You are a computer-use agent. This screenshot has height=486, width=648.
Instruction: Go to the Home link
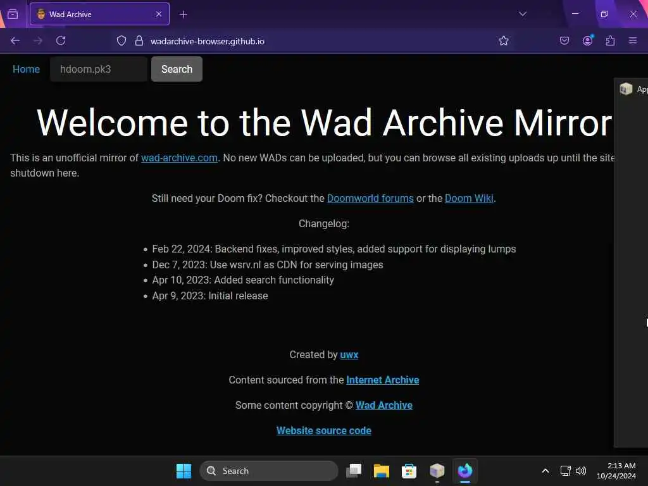(x=26, y=69)
